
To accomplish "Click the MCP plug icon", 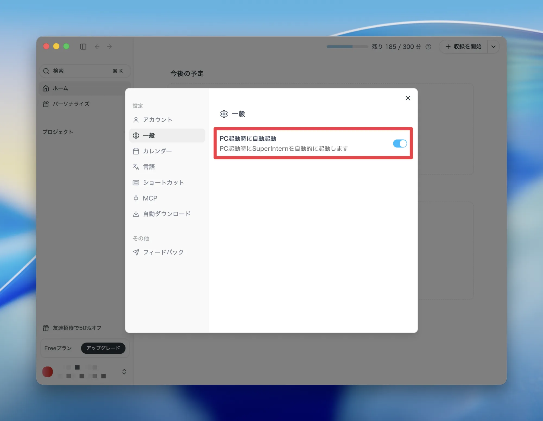I will tap(136, 198).
